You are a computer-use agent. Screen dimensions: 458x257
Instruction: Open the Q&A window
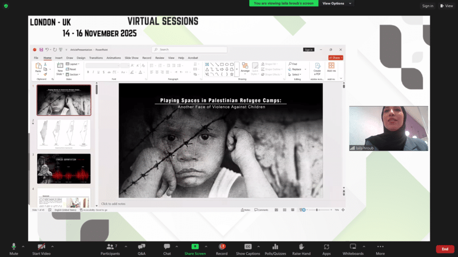(141, 248)
